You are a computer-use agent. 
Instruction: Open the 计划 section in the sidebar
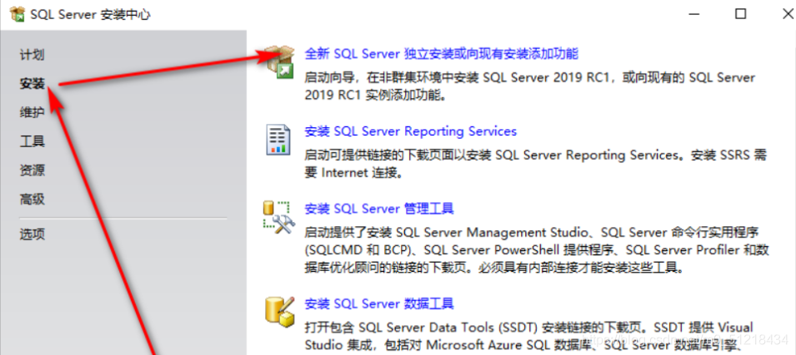click(x=32, y=55)
